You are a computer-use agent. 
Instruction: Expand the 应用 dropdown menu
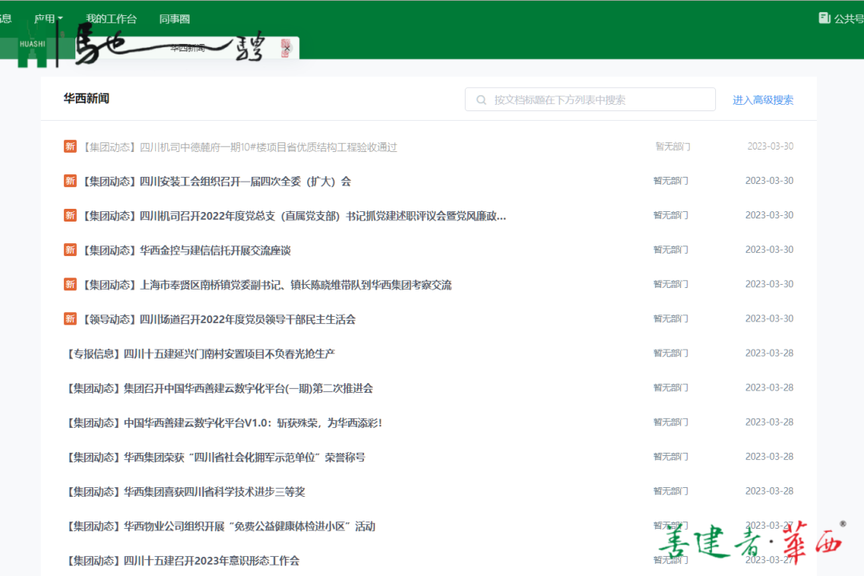(48, 18)
